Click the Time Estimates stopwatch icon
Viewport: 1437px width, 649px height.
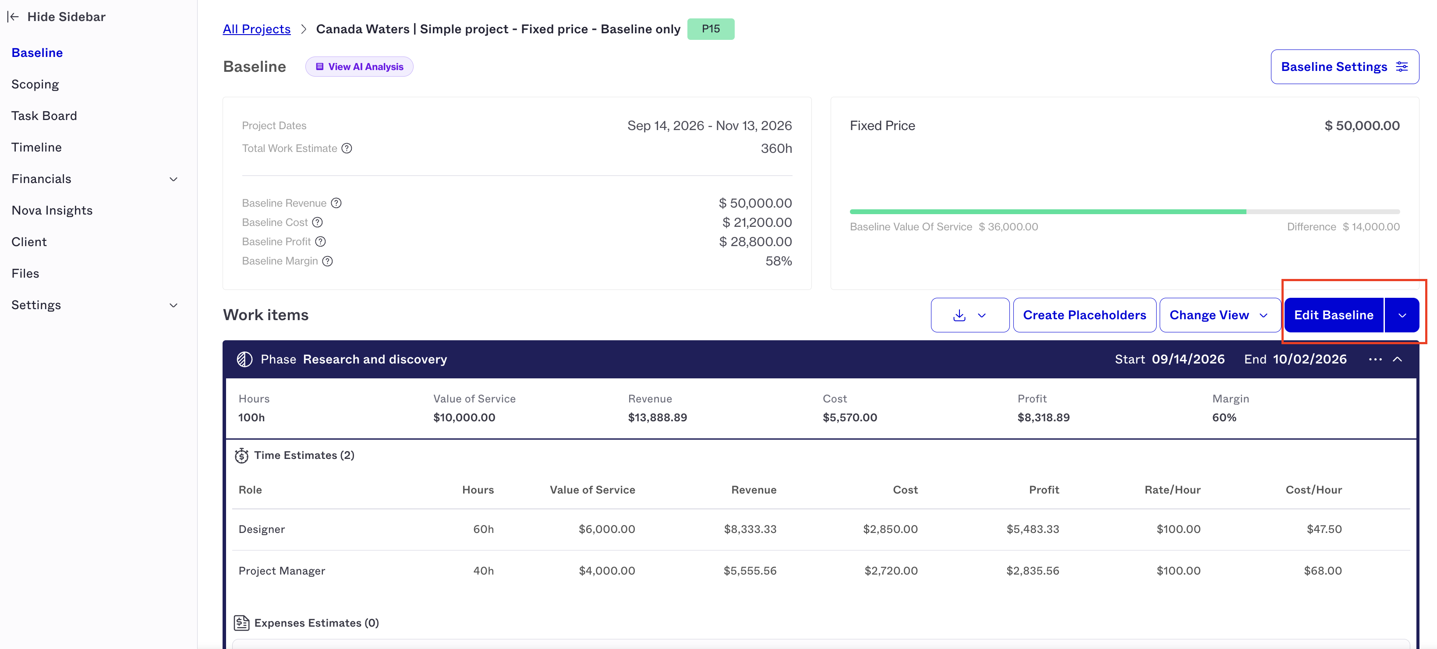[241, 455]
